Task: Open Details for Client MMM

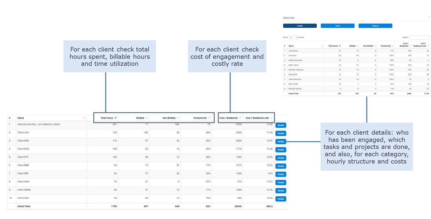Action: (281, 191)
